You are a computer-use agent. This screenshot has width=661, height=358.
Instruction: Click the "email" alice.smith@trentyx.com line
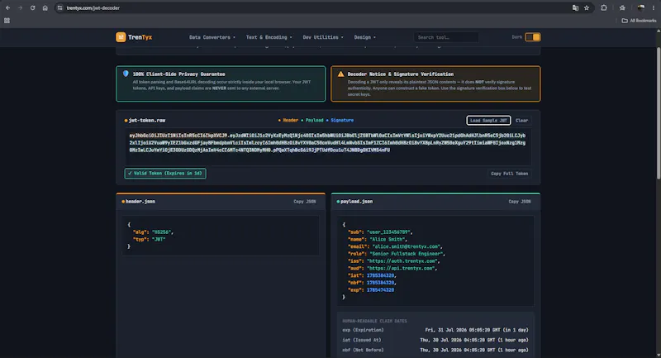[x=395, y=246]
